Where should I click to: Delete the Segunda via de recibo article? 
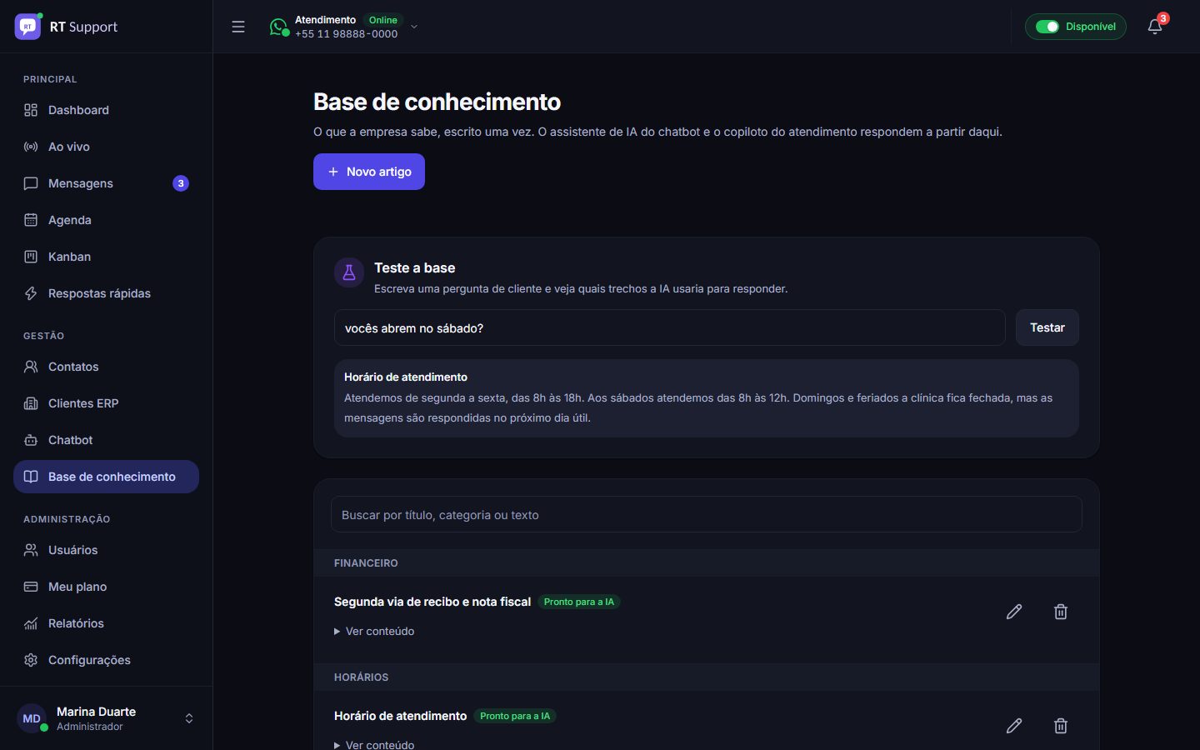click(x=1061, y=612)
